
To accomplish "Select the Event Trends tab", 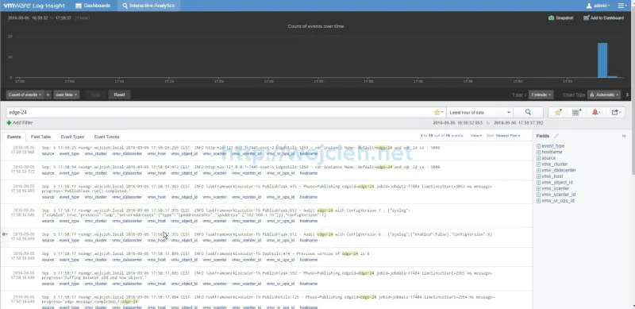I will 106,137.
